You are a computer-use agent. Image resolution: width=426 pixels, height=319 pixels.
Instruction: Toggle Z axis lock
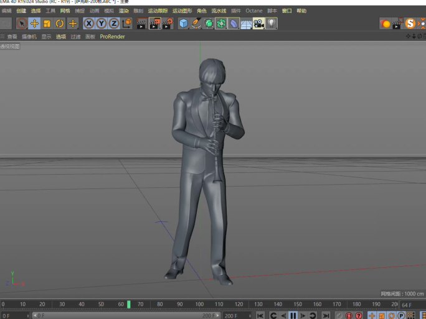[114, 24]
